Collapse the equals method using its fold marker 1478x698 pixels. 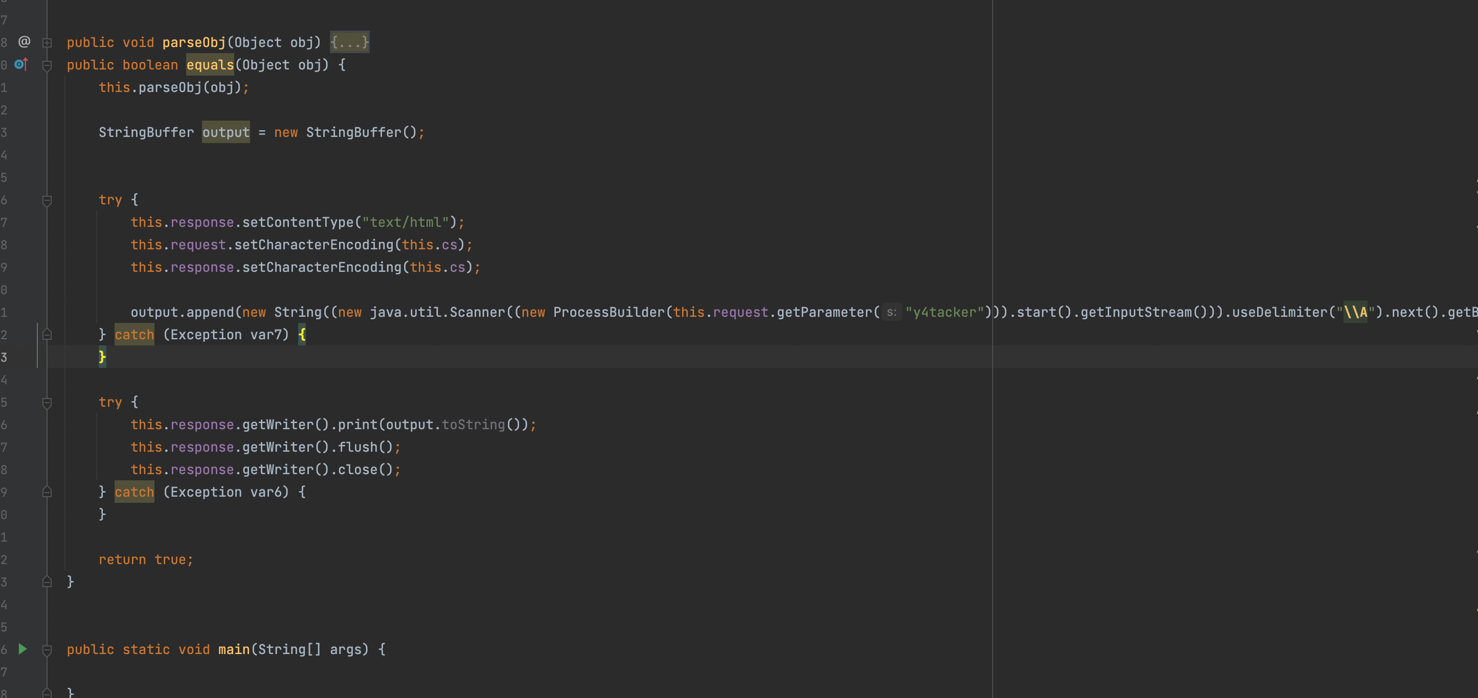click(x=47, y=65)
